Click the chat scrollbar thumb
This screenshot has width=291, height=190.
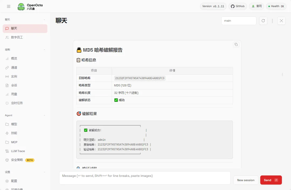pyautogui.click(x=282, y=74)
